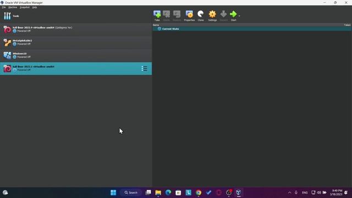
Task: Click the Clone sheep icon
Action: (200, 16)
